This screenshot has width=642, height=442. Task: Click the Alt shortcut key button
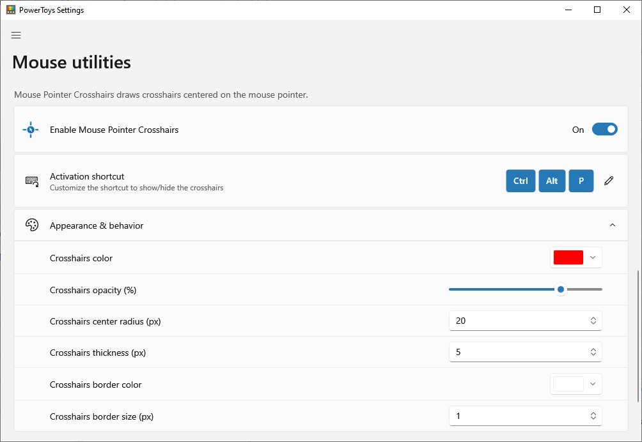(552, 181)
